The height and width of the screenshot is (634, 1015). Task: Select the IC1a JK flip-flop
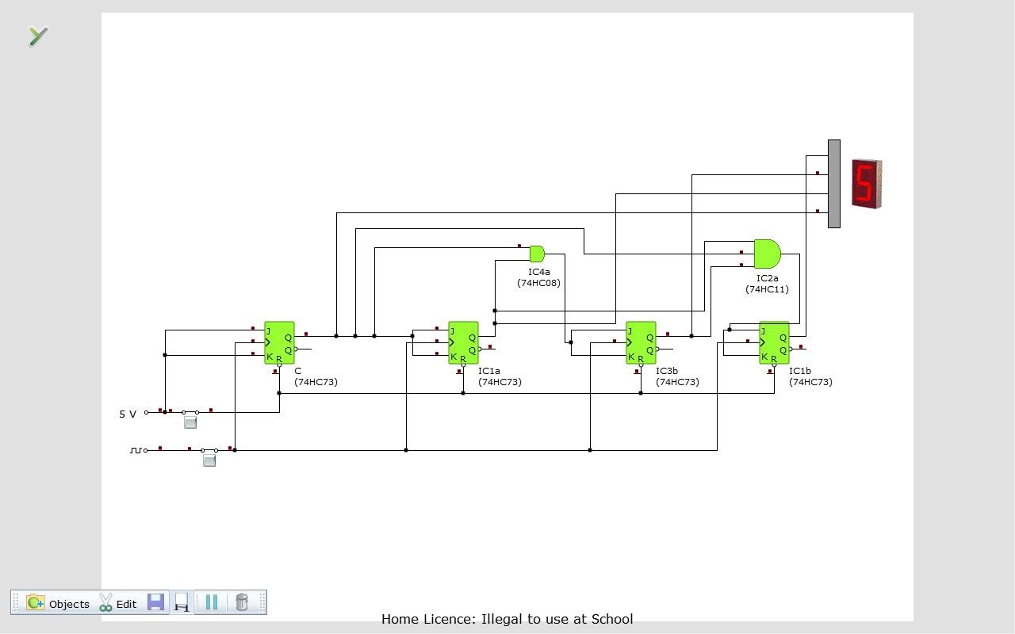463,343
